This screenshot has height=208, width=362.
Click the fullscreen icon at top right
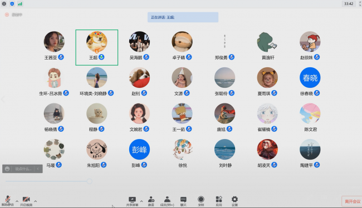(x=360, y=4)
